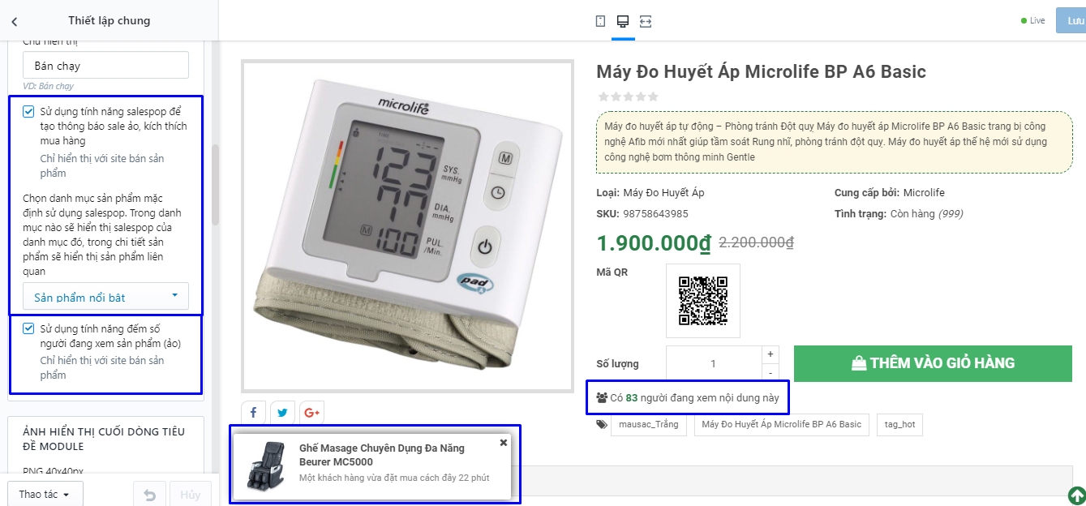The height and width of the screenshot is (506, 1086).
Task: Undo the last change button
Action: point(149,494)
